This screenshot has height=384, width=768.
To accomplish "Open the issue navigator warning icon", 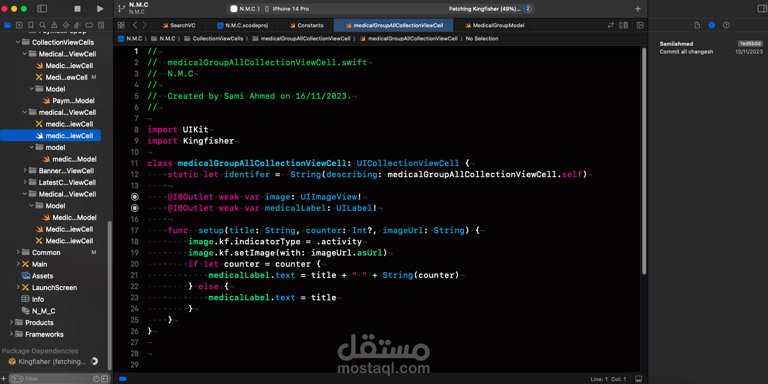I will pyautogui.click(x=54, y=25).
